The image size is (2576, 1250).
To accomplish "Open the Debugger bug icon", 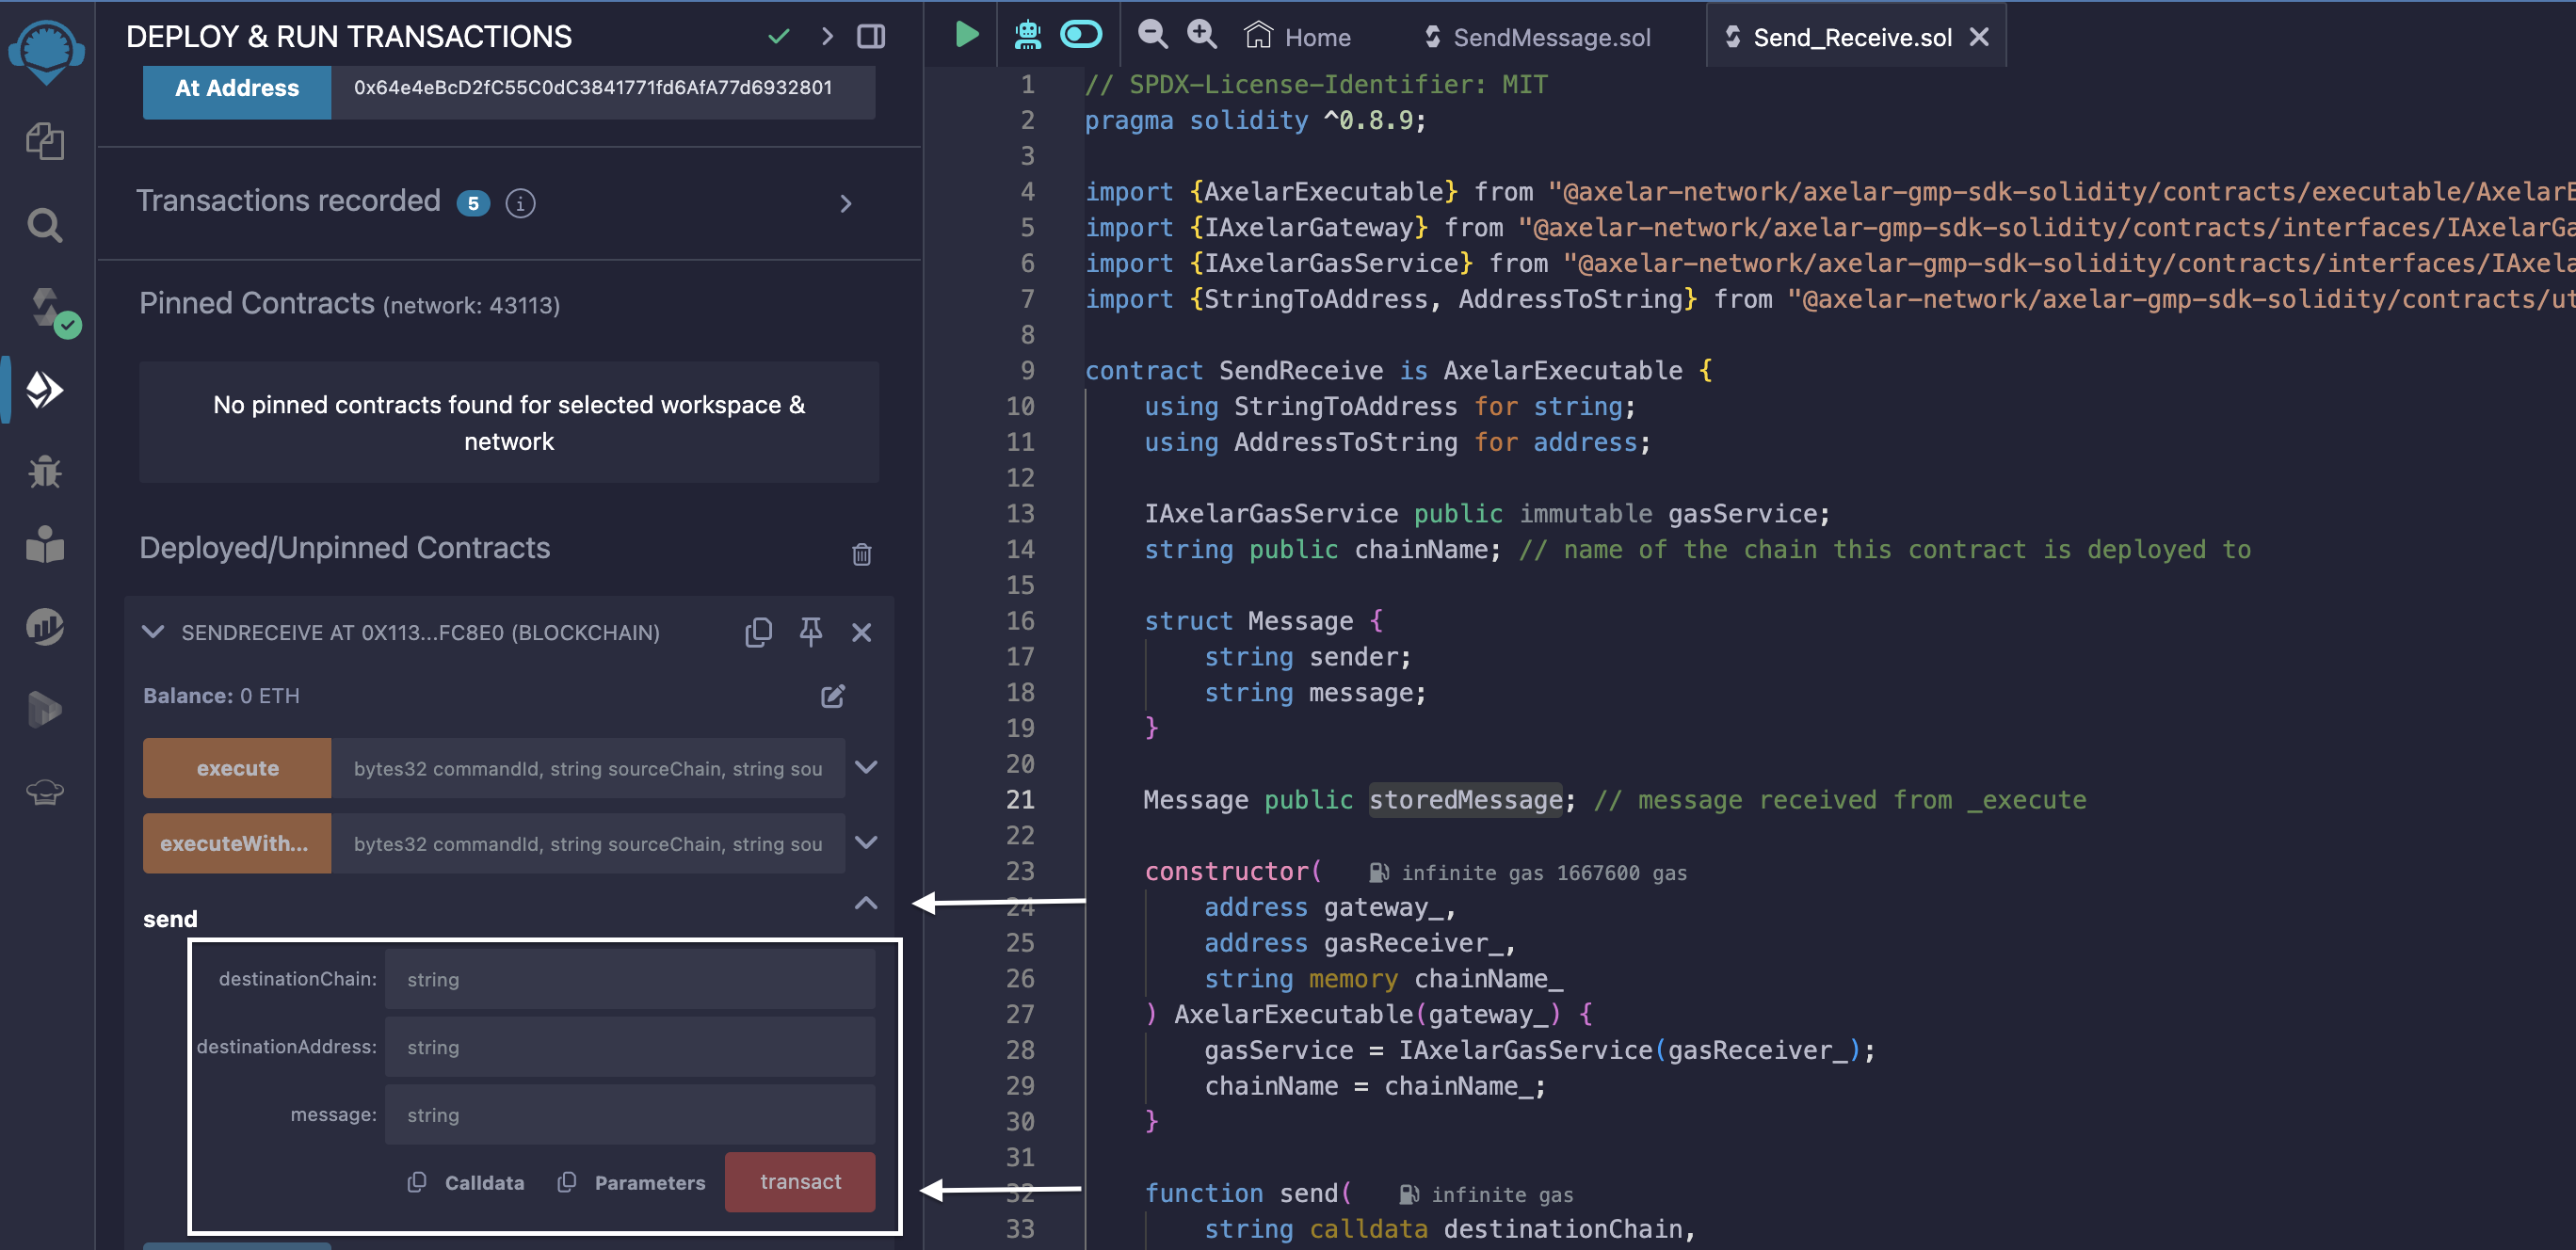I will click(x=45, y=470).
